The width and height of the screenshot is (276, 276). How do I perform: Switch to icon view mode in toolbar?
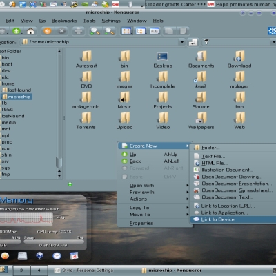pos(126,31)
